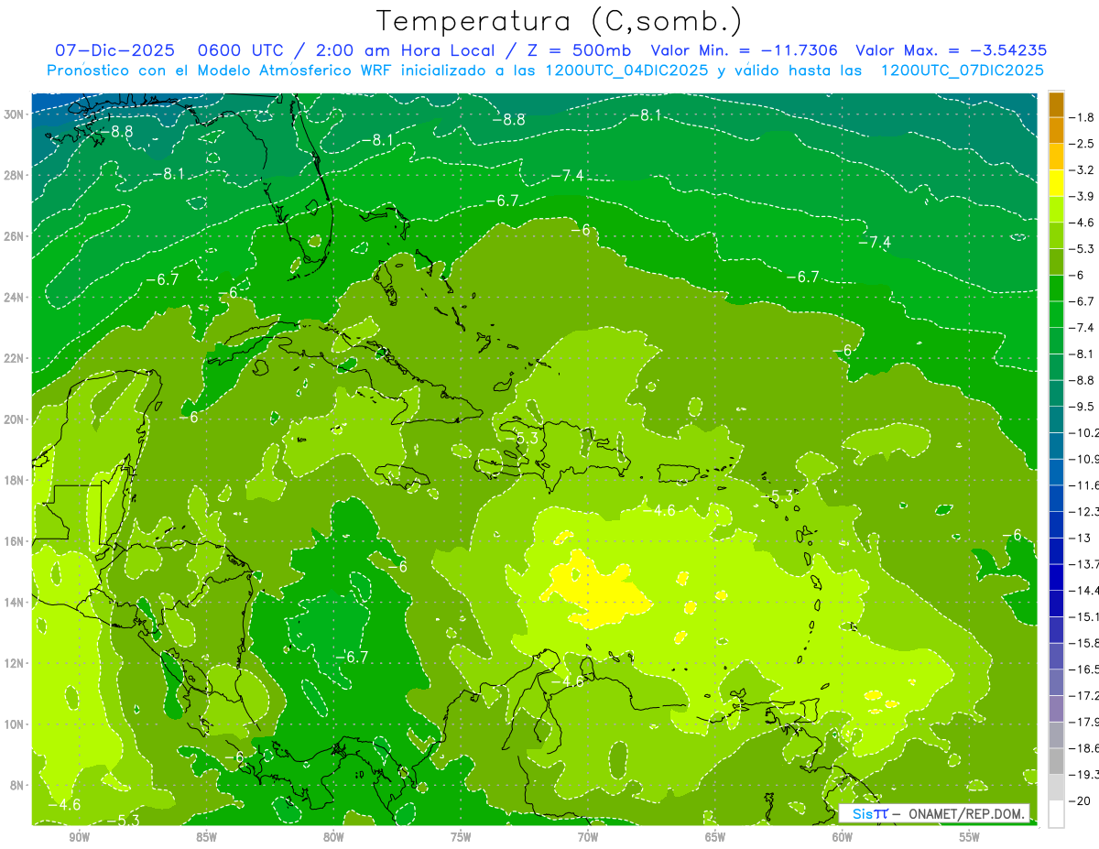Click the '-7.4' contour label near 26N 59W
Screen dimensions: 1099x849
[x=875, y=242]
